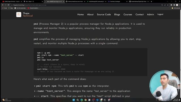The width and height of the screenshot is (181, 102).
Task: Close the Install MongoDB Community tab
Action: (x=106, y=2)
